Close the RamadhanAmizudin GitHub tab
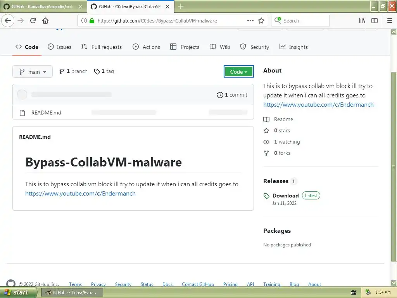The image size is (397, 298). pos(80,7)
